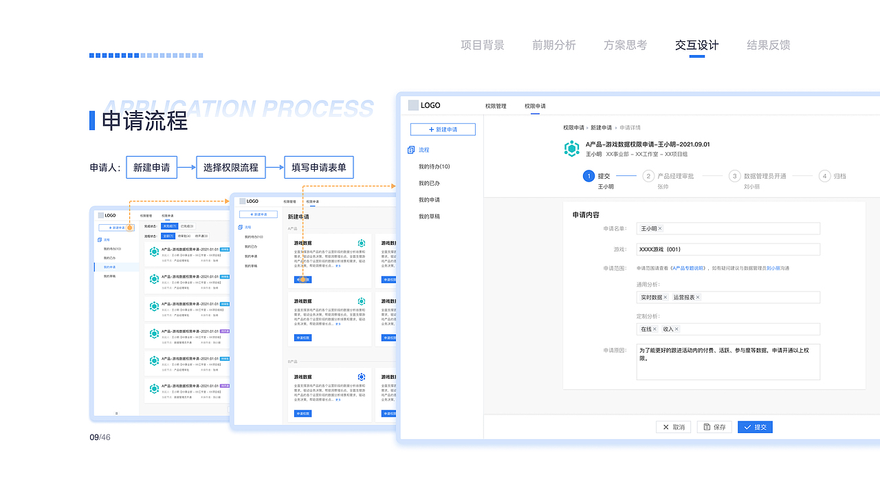This screenshot has height=495, width=880.
Task: Click the 流程 icon in the left list window sidebar
Action: coord(100,240)
